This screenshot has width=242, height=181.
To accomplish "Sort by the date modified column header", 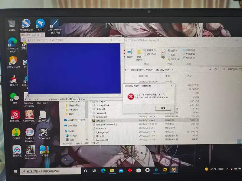I will (x=143, y=76).
